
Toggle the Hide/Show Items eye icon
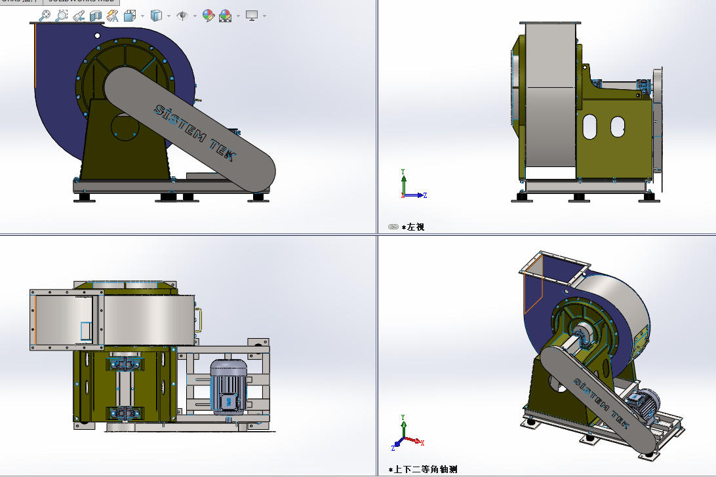[x=182, y=16]
